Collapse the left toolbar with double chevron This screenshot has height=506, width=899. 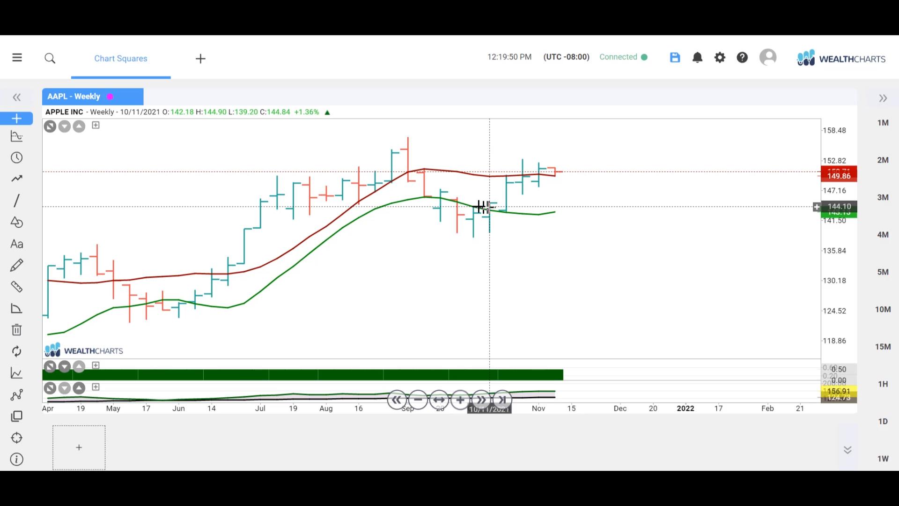[x=17, y=97]
